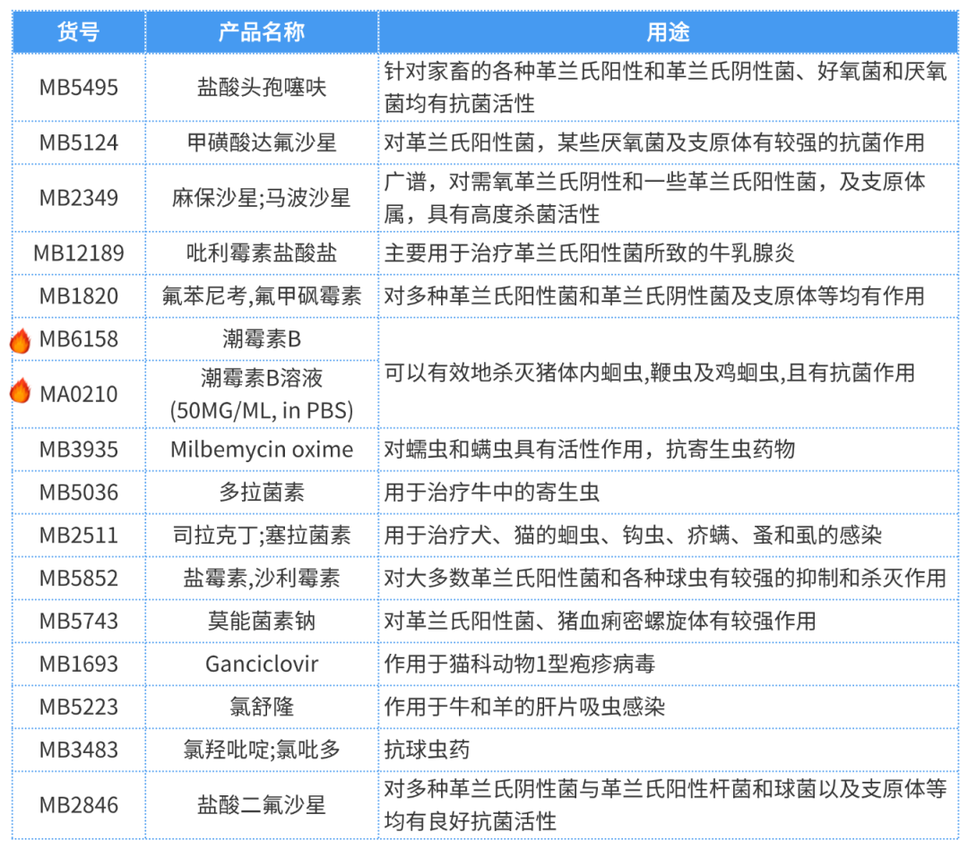Open the Milbemycin oxime product entry
Viewport: 968px width, 849px height.
coord(262,450)
